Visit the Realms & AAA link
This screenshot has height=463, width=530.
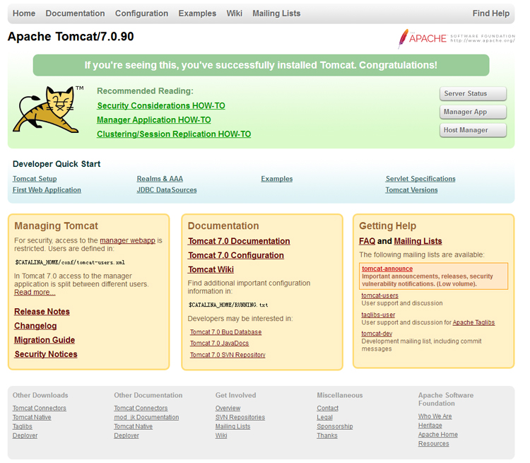click(160, 179)
